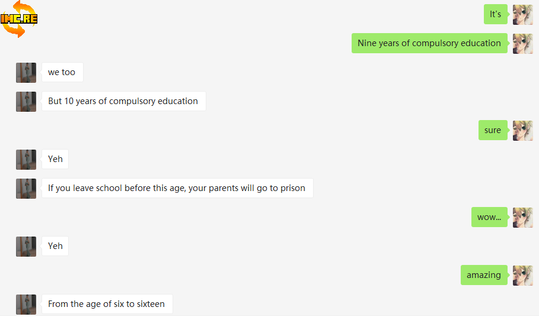The height and width of the screenshot is (317, 539).
Task: Select the "It's" green message bubble
Action: point(495,15)
